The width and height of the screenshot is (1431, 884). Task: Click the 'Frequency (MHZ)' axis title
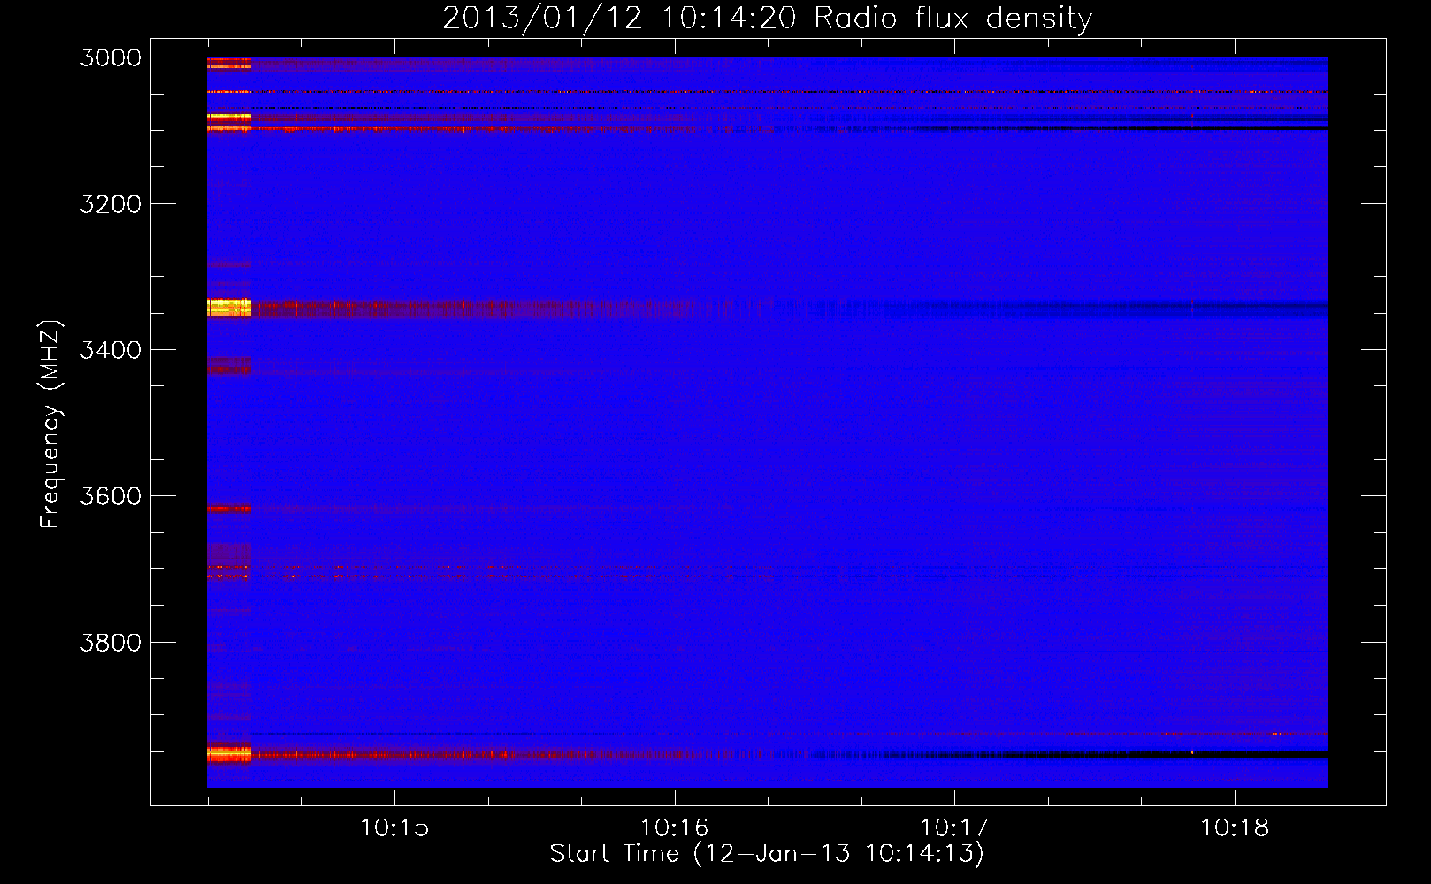click(51, 424)
